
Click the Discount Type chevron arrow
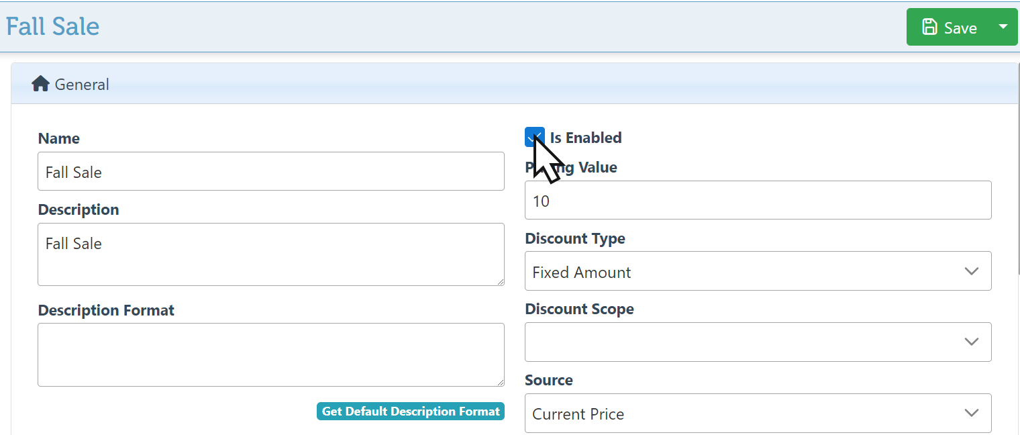coord(971,271)
